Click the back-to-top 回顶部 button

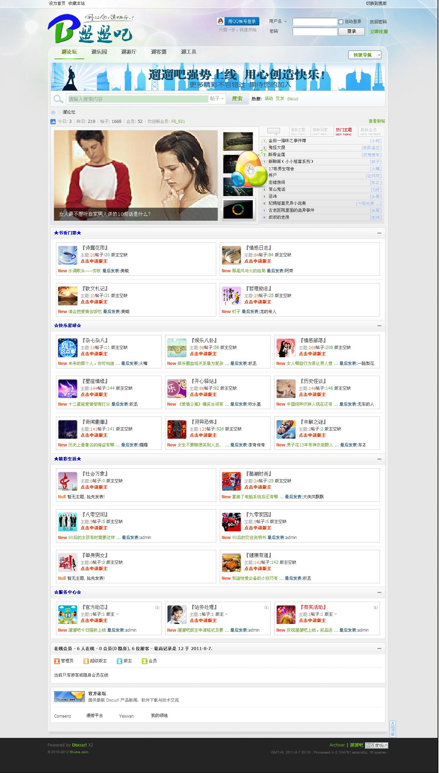click(x=392, y=729)
